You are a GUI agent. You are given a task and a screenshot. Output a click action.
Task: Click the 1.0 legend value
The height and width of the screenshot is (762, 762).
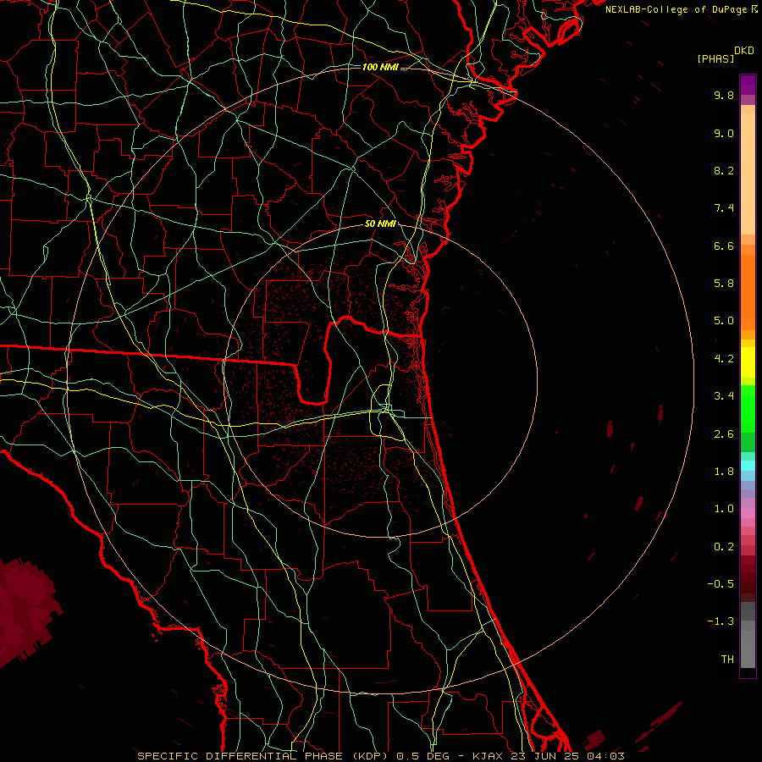[724, 509]
